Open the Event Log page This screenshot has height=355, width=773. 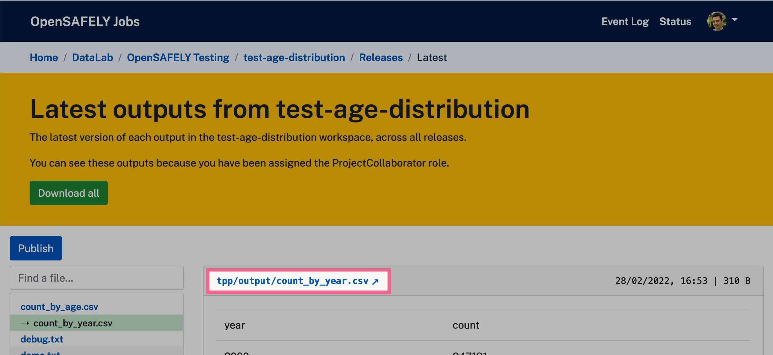click(x=625, y=21)
